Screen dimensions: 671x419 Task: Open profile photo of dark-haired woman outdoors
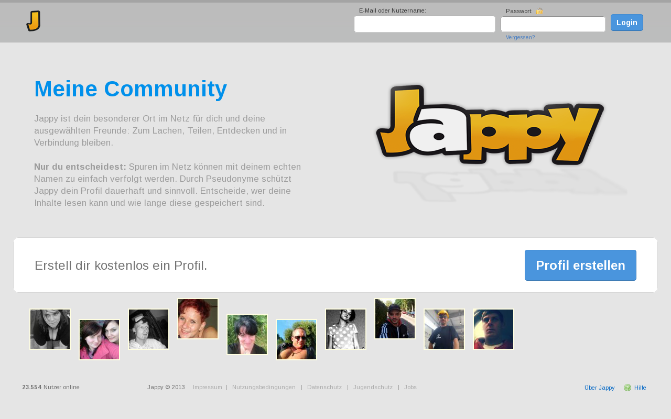247,334
